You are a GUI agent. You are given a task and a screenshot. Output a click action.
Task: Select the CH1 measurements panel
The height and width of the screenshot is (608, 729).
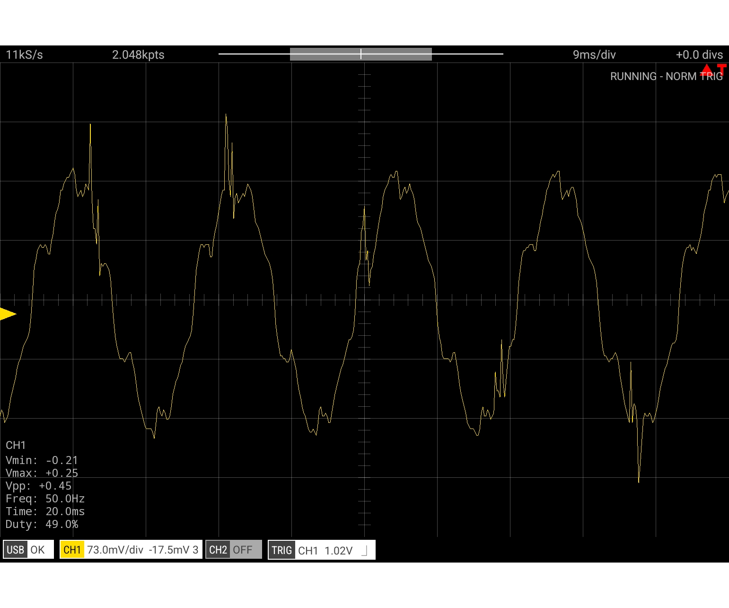pyautogui.click(x=45, y=484)
